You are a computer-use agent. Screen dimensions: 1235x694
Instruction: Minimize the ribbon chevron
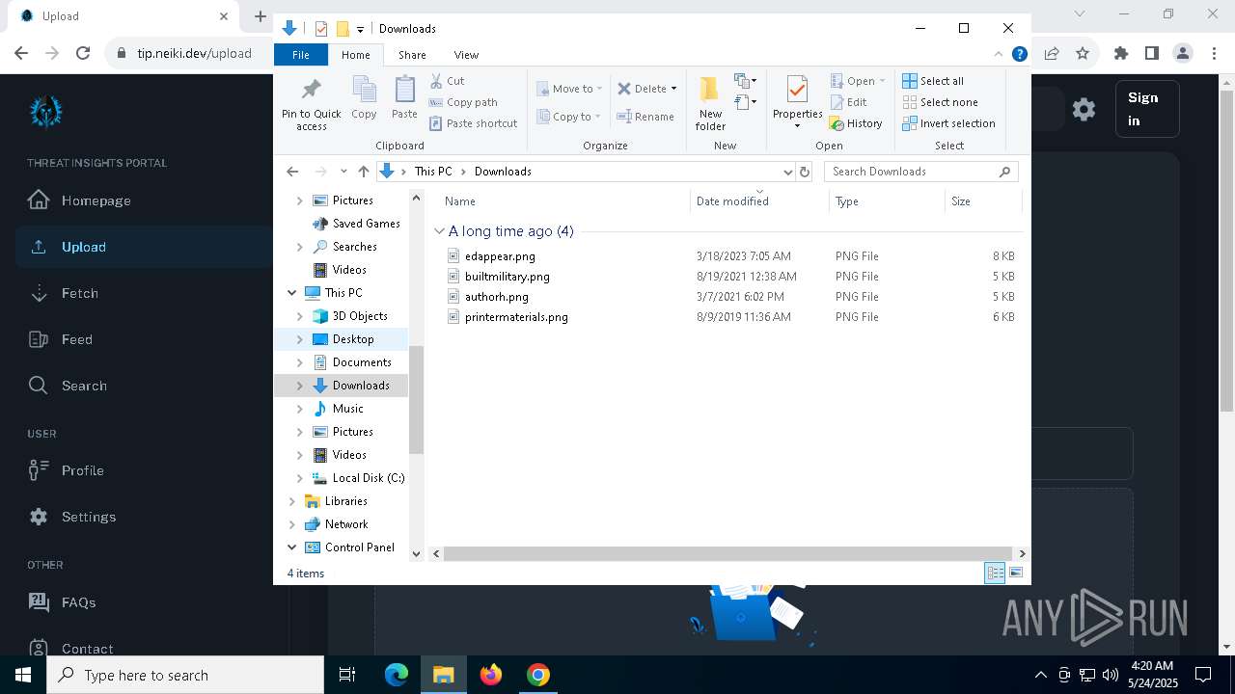coord(999,54)
